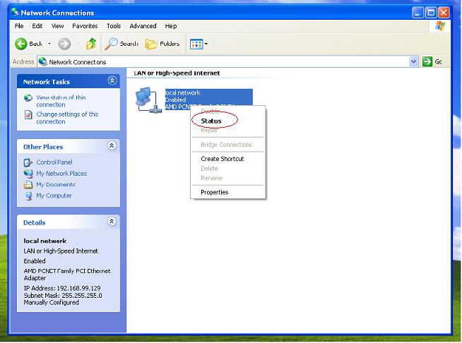462x343 pixels.
Task: Expand the Address bar dropdown
Action: tap(413, 61)
